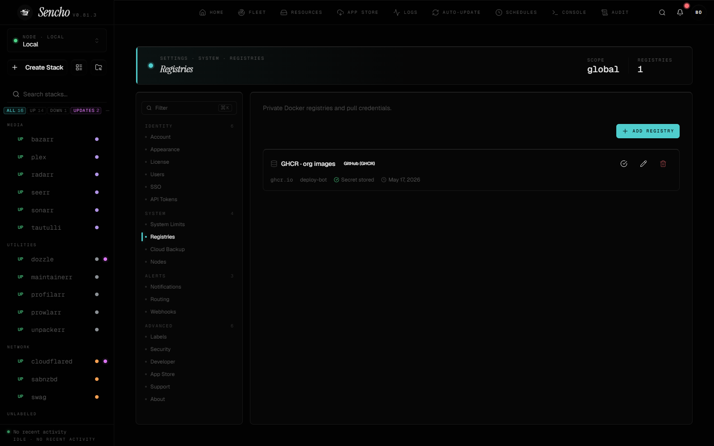Click Add Registry
Image resolution: width=714 pixels, height=446 pixels.
point(648,131)
